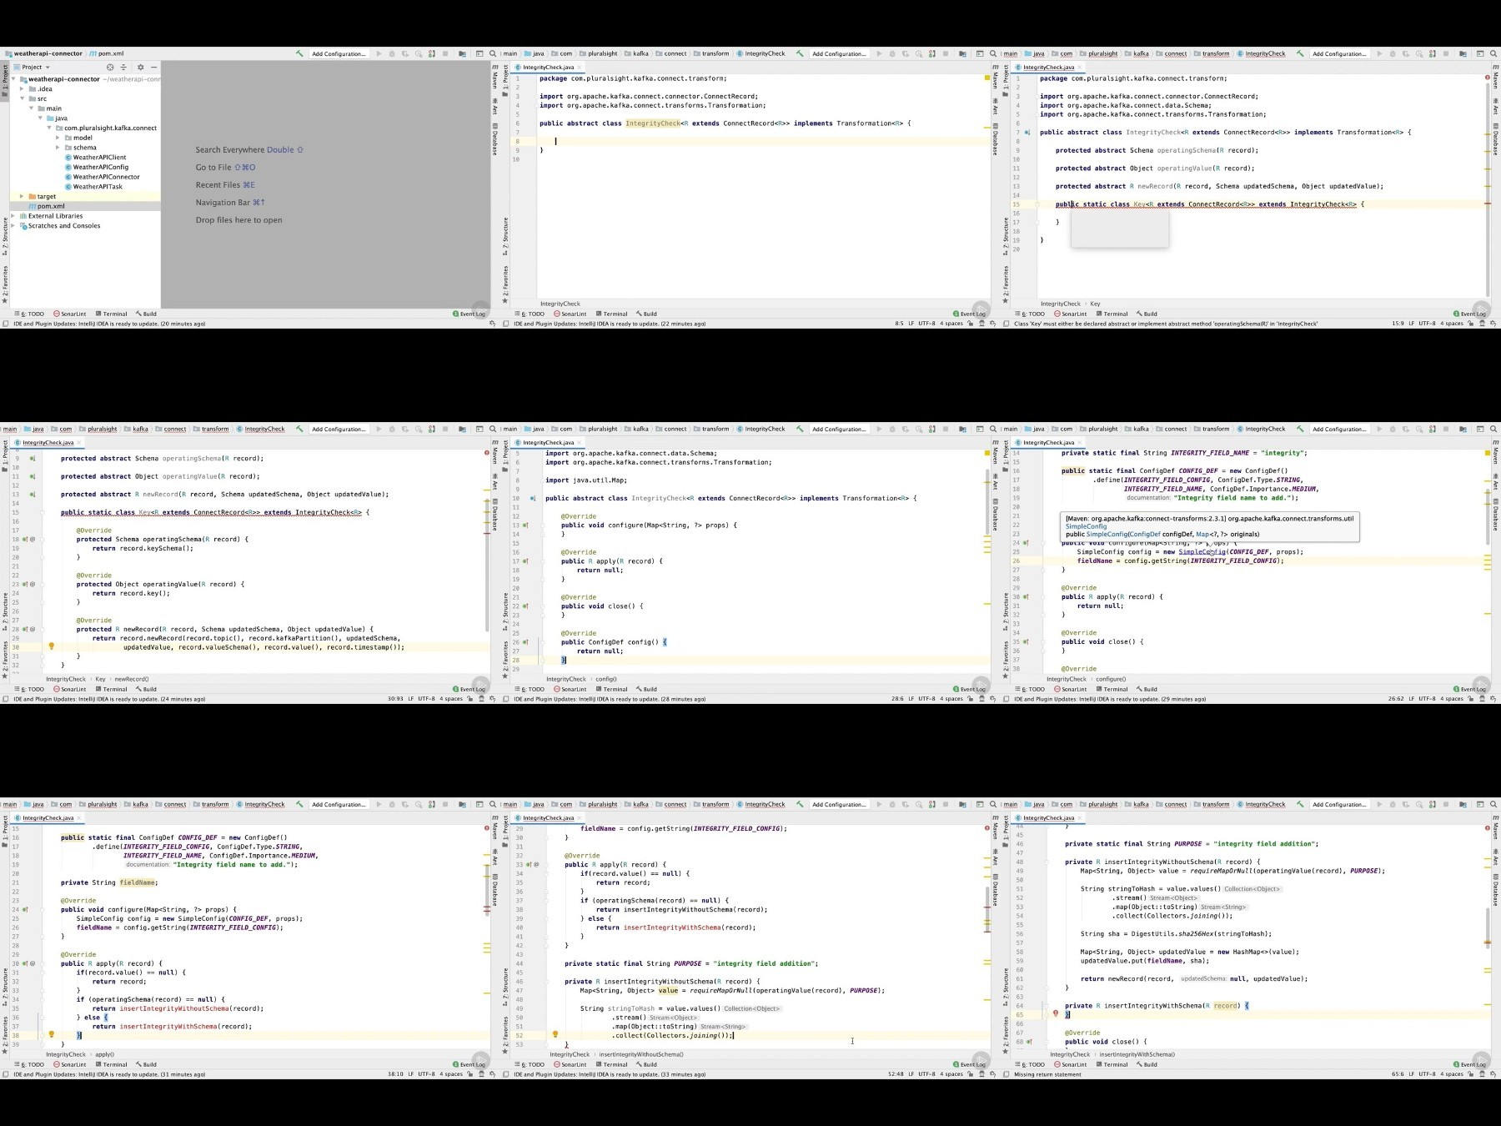Click the red error bulb on line 65
This screenshot has width=1501, height=1126.
1055,1014
